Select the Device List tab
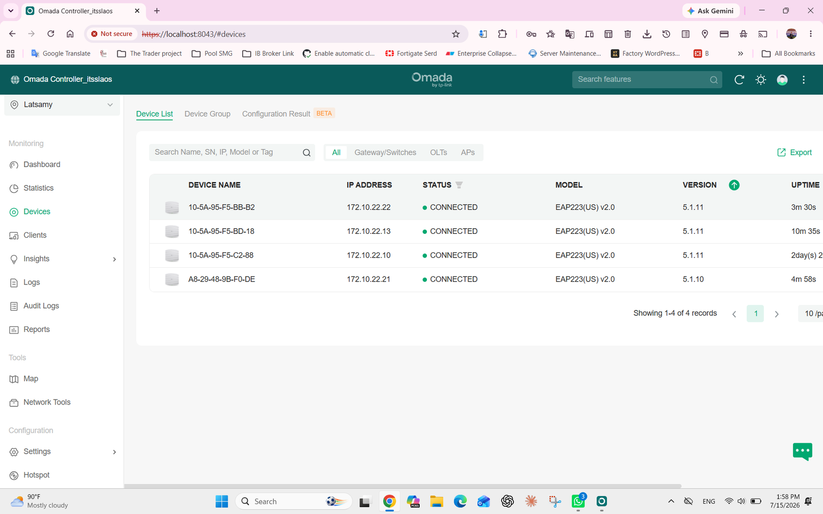 (x=154, y=114)
